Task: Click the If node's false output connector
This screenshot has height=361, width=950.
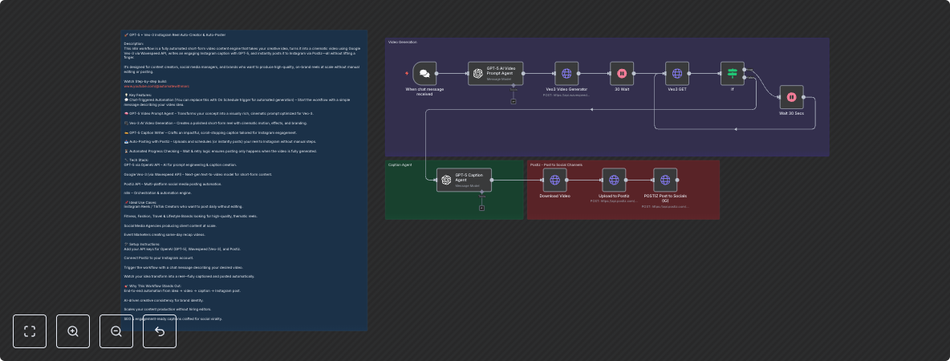Action: [745, 78]
